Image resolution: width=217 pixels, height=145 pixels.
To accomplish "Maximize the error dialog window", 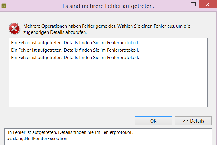I will pos(193,5).
